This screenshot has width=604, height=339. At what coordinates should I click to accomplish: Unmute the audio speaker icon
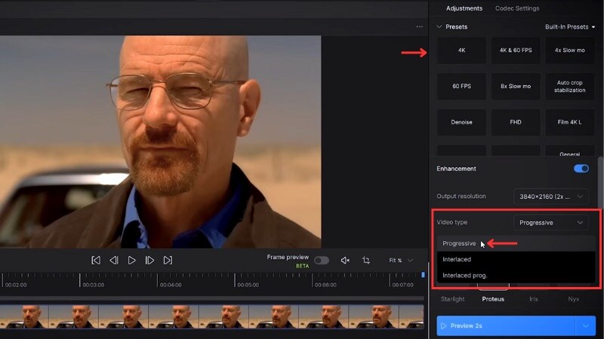point(345,261)
